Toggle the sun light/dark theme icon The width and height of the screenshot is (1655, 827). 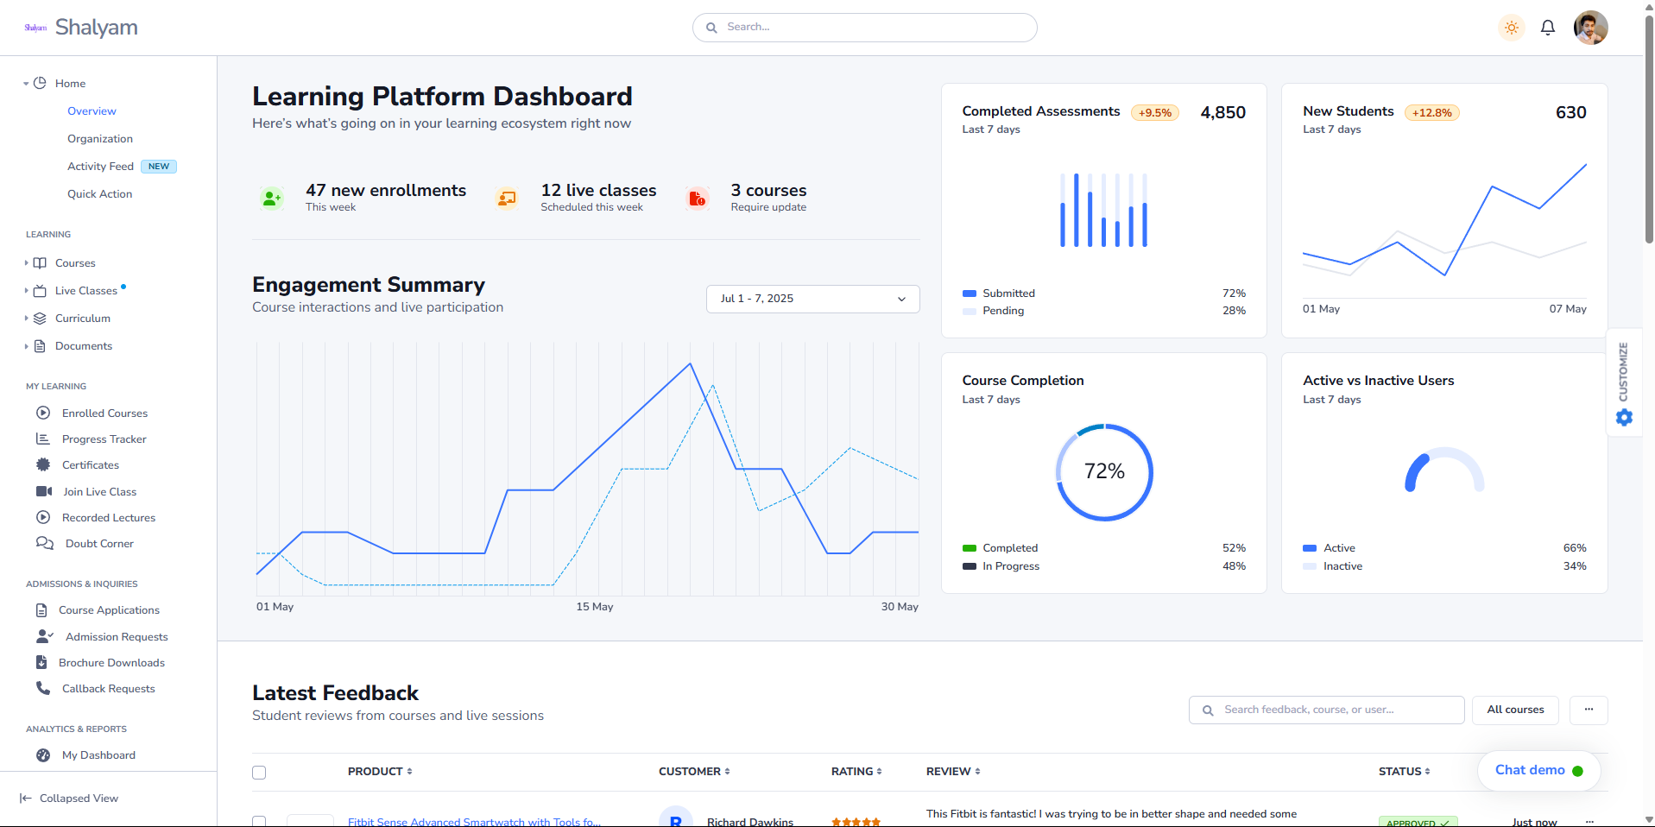(x=1511, y=28)
